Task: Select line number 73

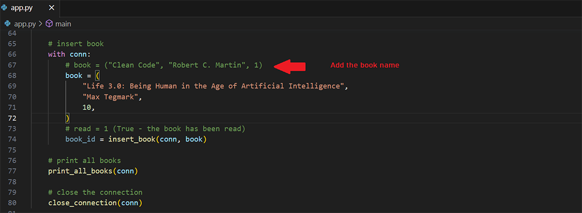Action: [12, 128]
